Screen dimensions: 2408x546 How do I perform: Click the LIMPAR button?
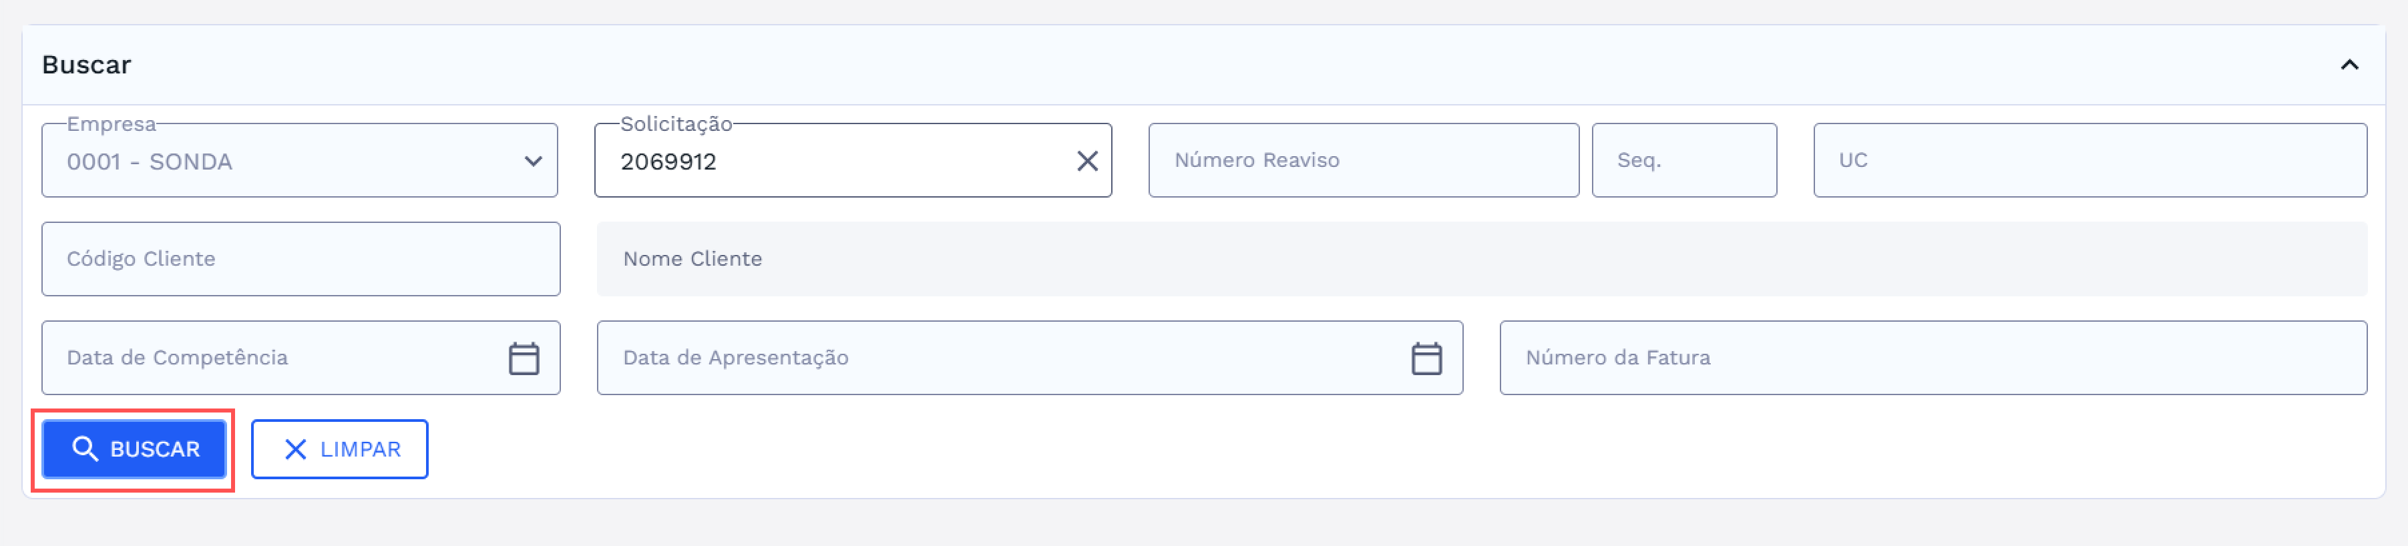(339, 449)
